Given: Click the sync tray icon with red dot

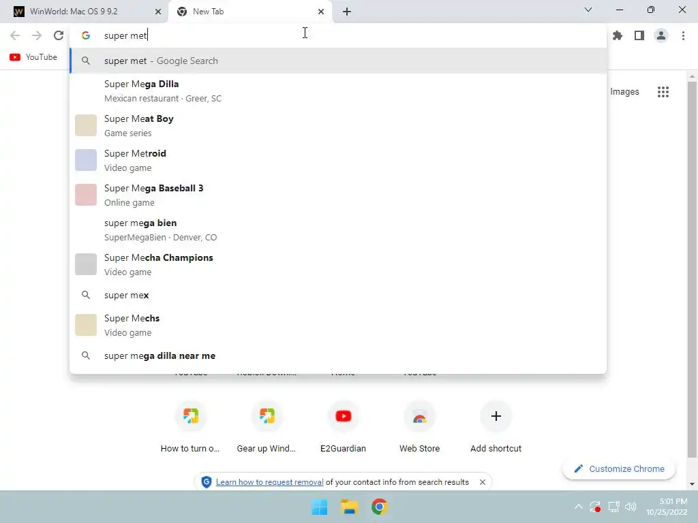Looking at the screenshot, I should pos(596,507).
